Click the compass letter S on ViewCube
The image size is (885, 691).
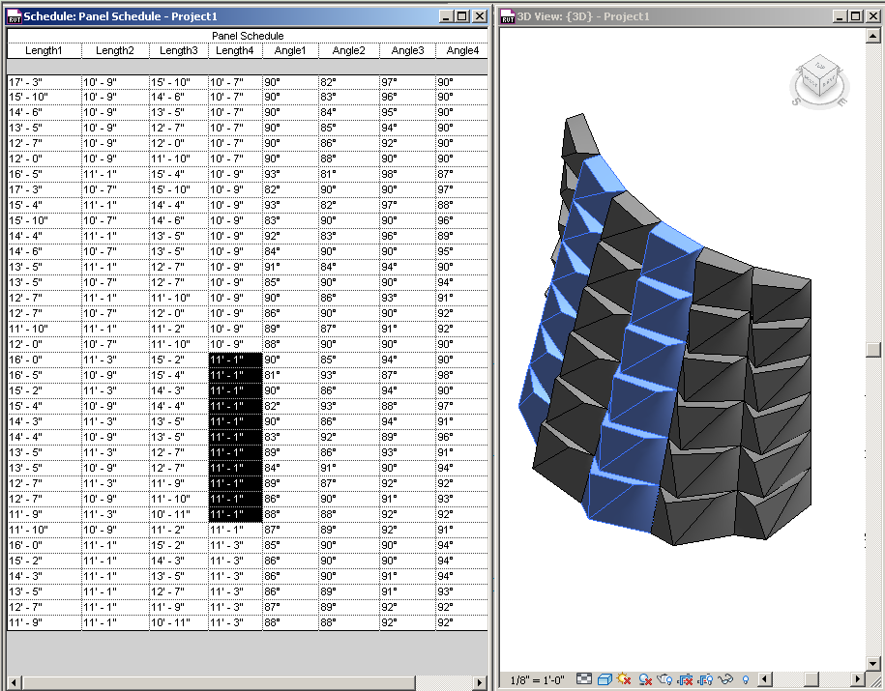(x=796, y=101)
